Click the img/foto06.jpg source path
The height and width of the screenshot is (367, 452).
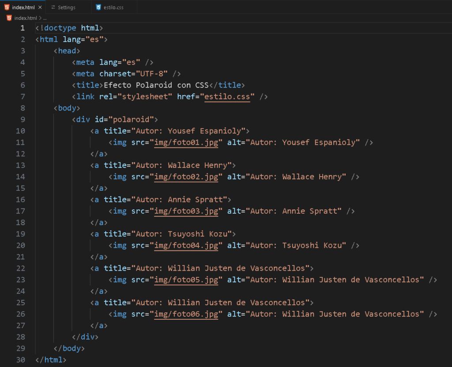pos(186,314)
